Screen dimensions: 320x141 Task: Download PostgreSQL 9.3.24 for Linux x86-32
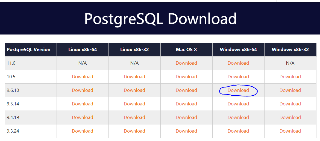[x=134, y=131]
